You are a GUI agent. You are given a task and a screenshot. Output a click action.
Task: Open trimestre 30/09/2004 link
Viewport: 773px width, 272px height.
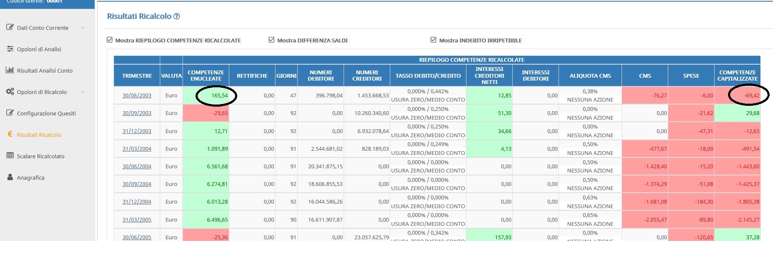pyautogui.click(x=137, y=184)
